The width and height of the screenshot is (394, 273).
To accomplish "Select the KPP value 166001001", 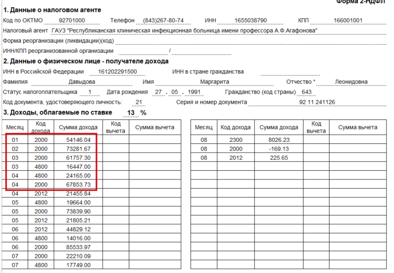I will click(348, 20).
